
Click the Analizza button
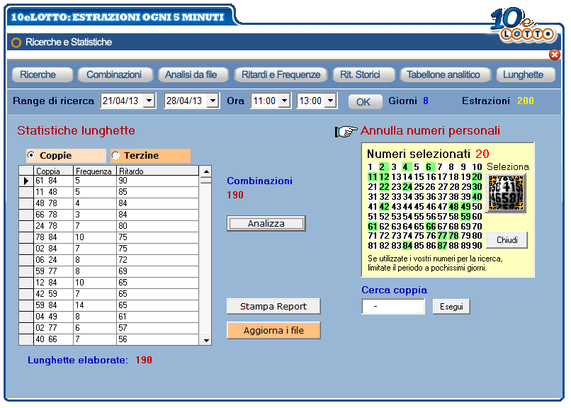coord(266,223)
